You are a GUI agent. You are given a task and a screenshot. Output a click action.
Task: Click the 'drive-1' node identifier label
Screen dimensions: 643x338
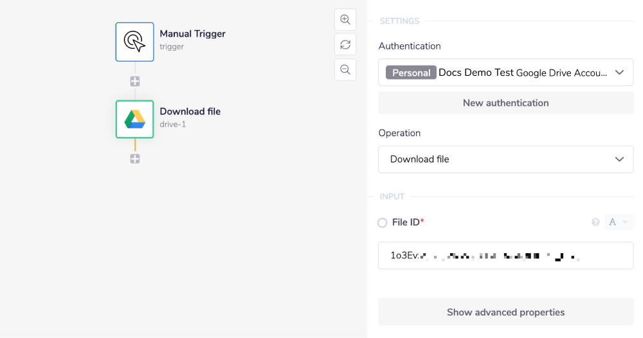[172, 124]
